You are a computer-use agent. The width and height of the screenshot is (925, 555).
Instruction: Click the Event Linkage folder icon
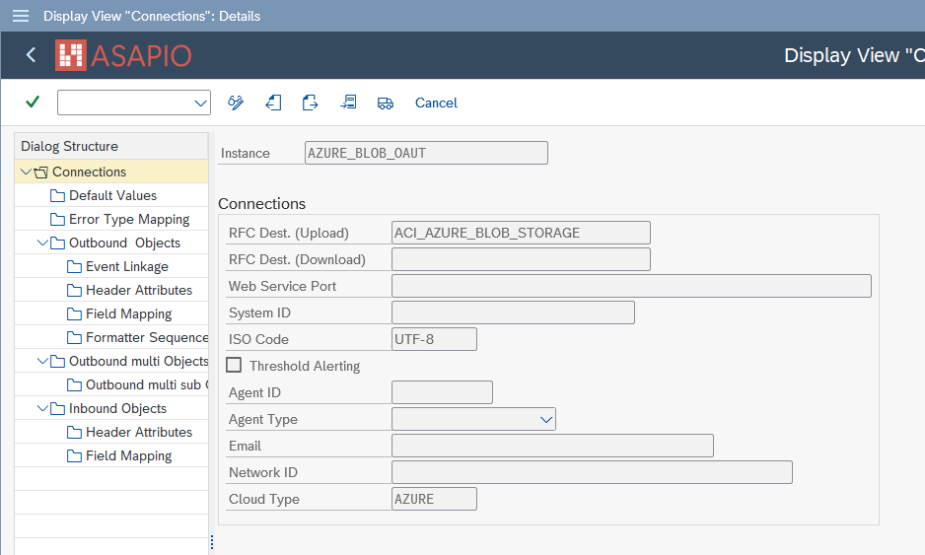[74, 266]
